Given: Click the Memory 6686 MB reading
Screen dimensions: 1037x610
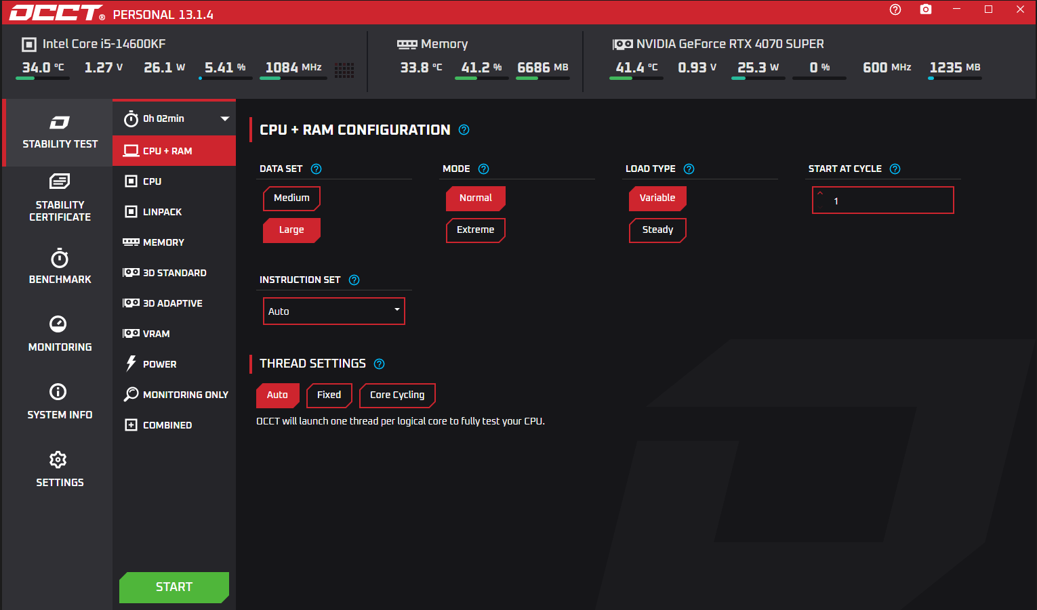Looking at the screenshot, I should click(x=543, y=68).
